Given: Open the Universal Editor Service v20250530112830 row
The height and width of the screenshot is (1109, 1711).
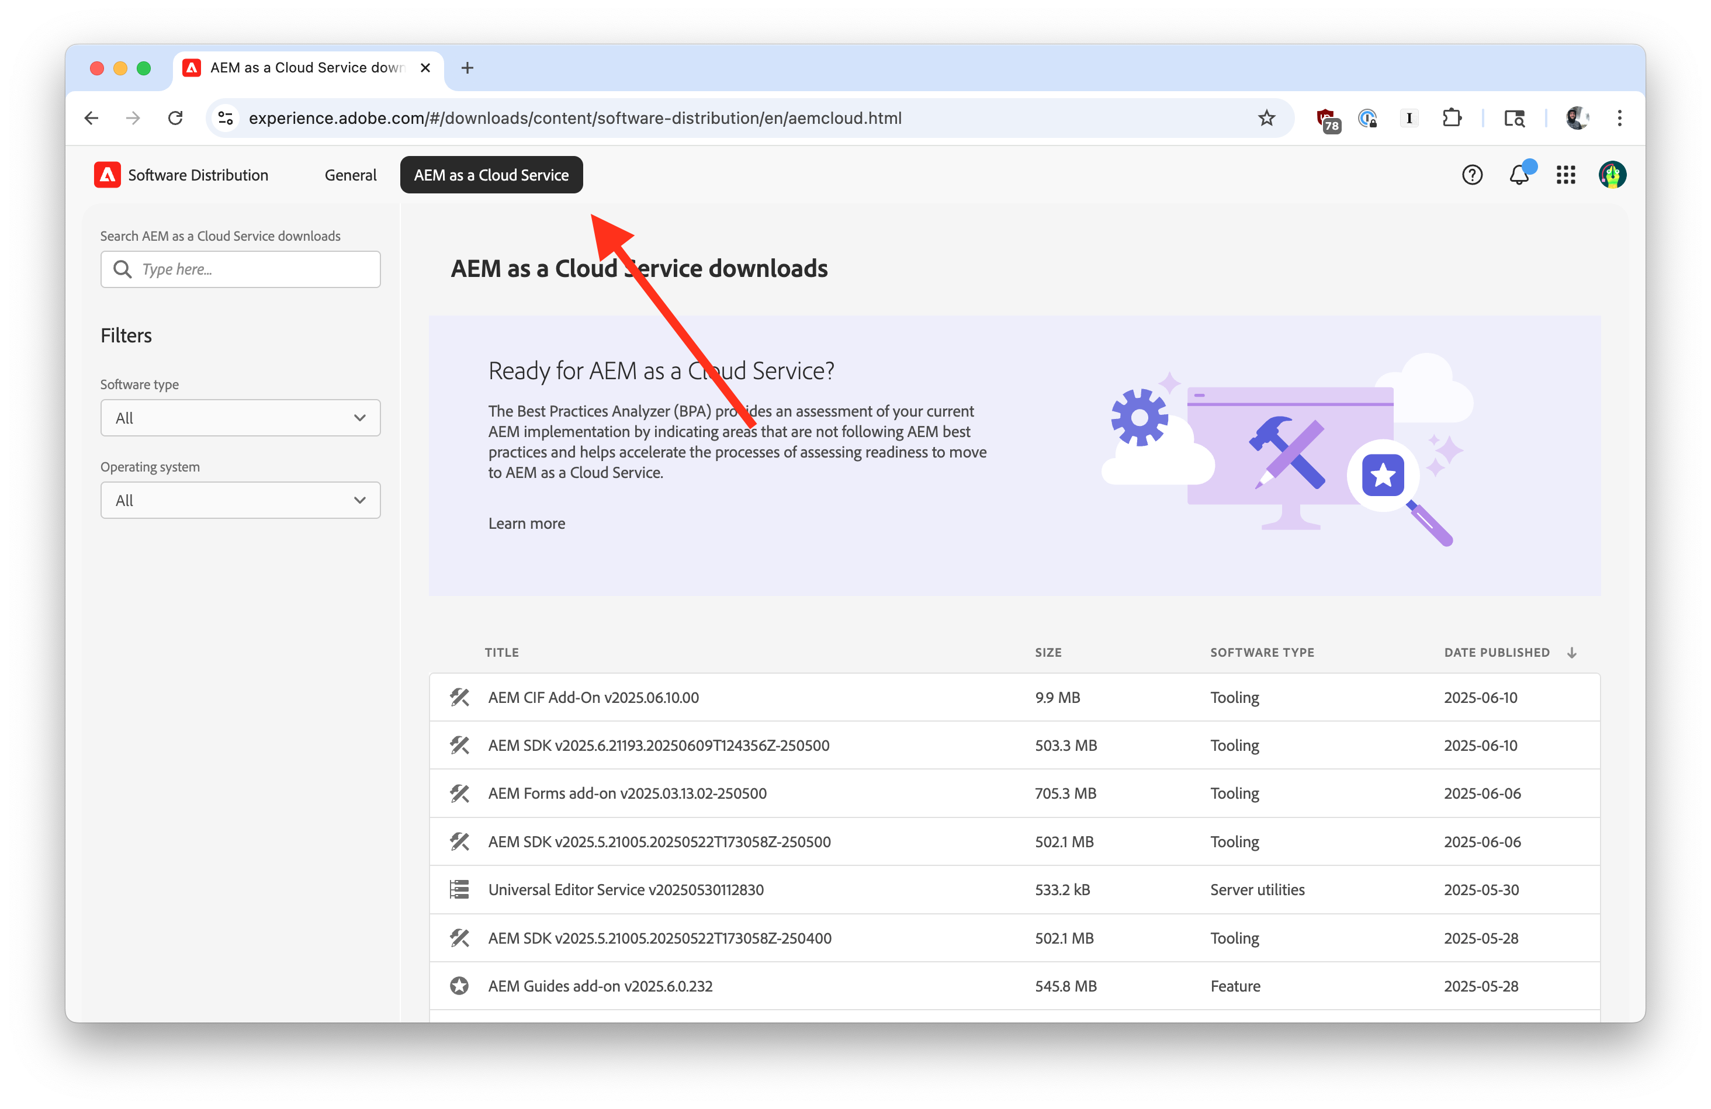Looking at the screenshot, I should (x=625, y=890).
